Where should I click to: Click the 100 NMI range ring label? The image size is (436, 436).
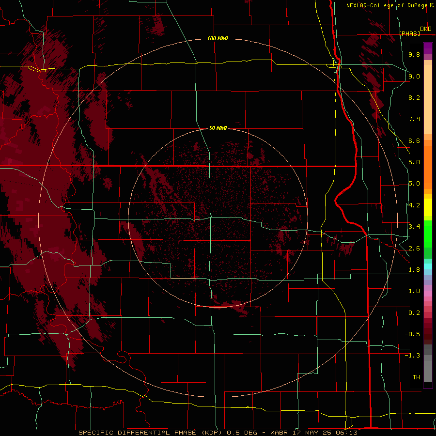coord(218,38)
